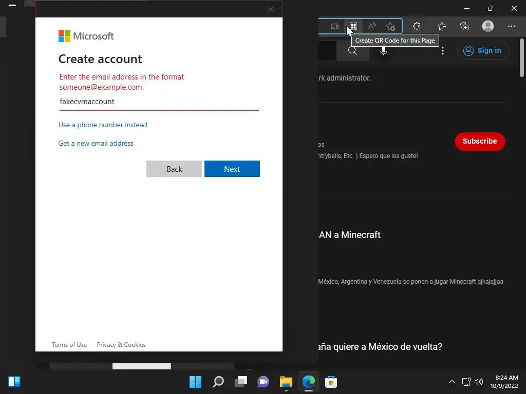Click the YouTube search box
526x394 pixels.
(x=327, y=51)
